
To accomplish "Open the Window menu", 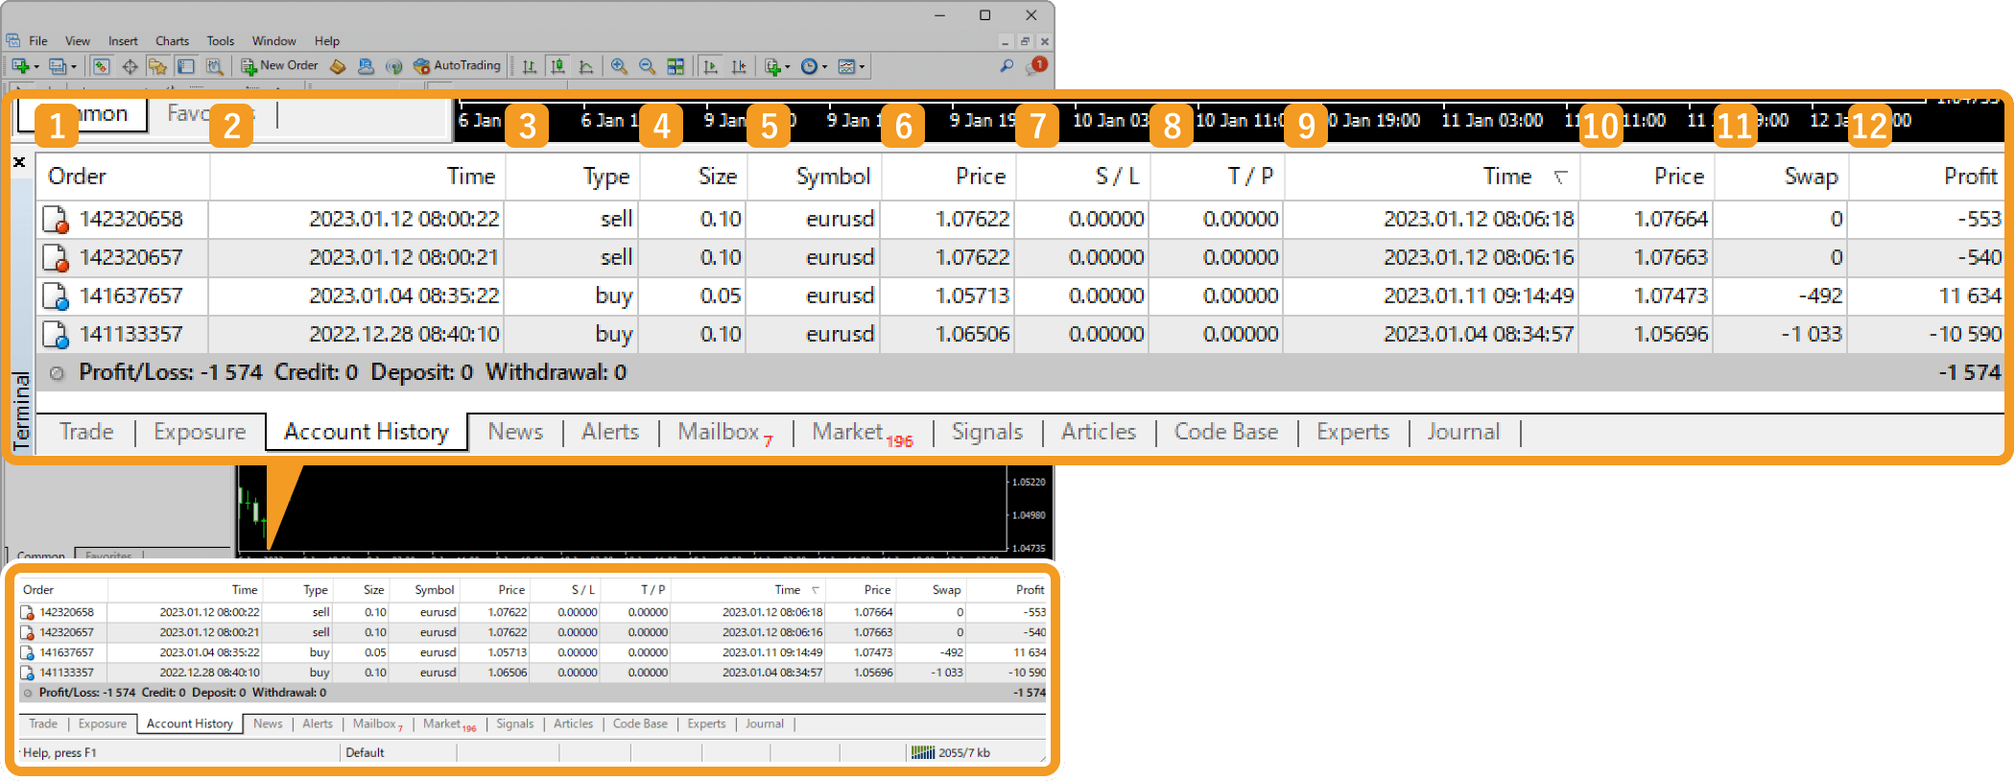I will (273, 41).
